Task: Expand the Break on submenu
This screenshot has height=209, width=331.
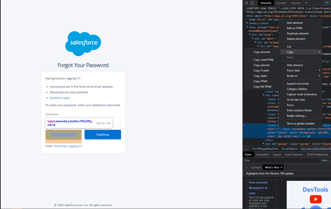Action: pos(301,76)
